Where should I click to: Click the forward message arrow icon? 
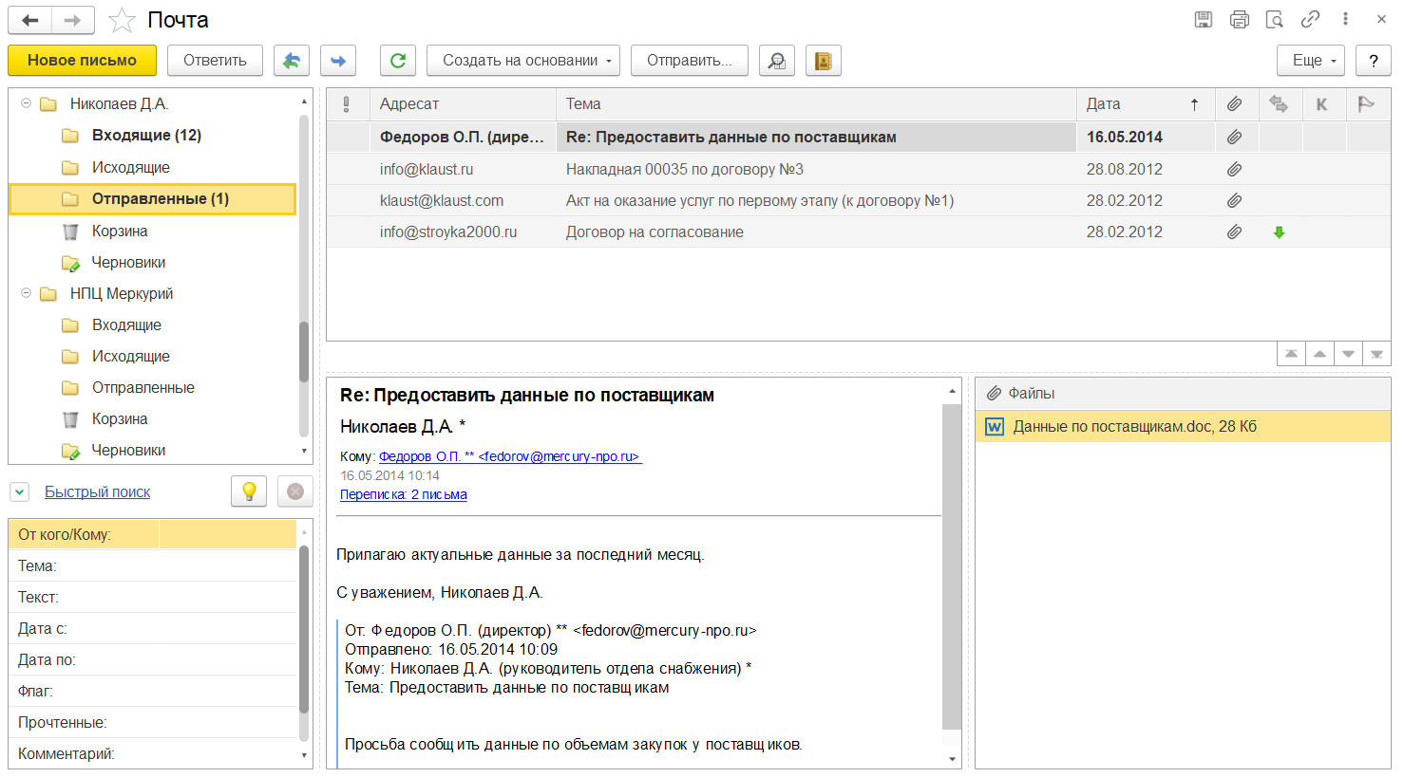338,61
